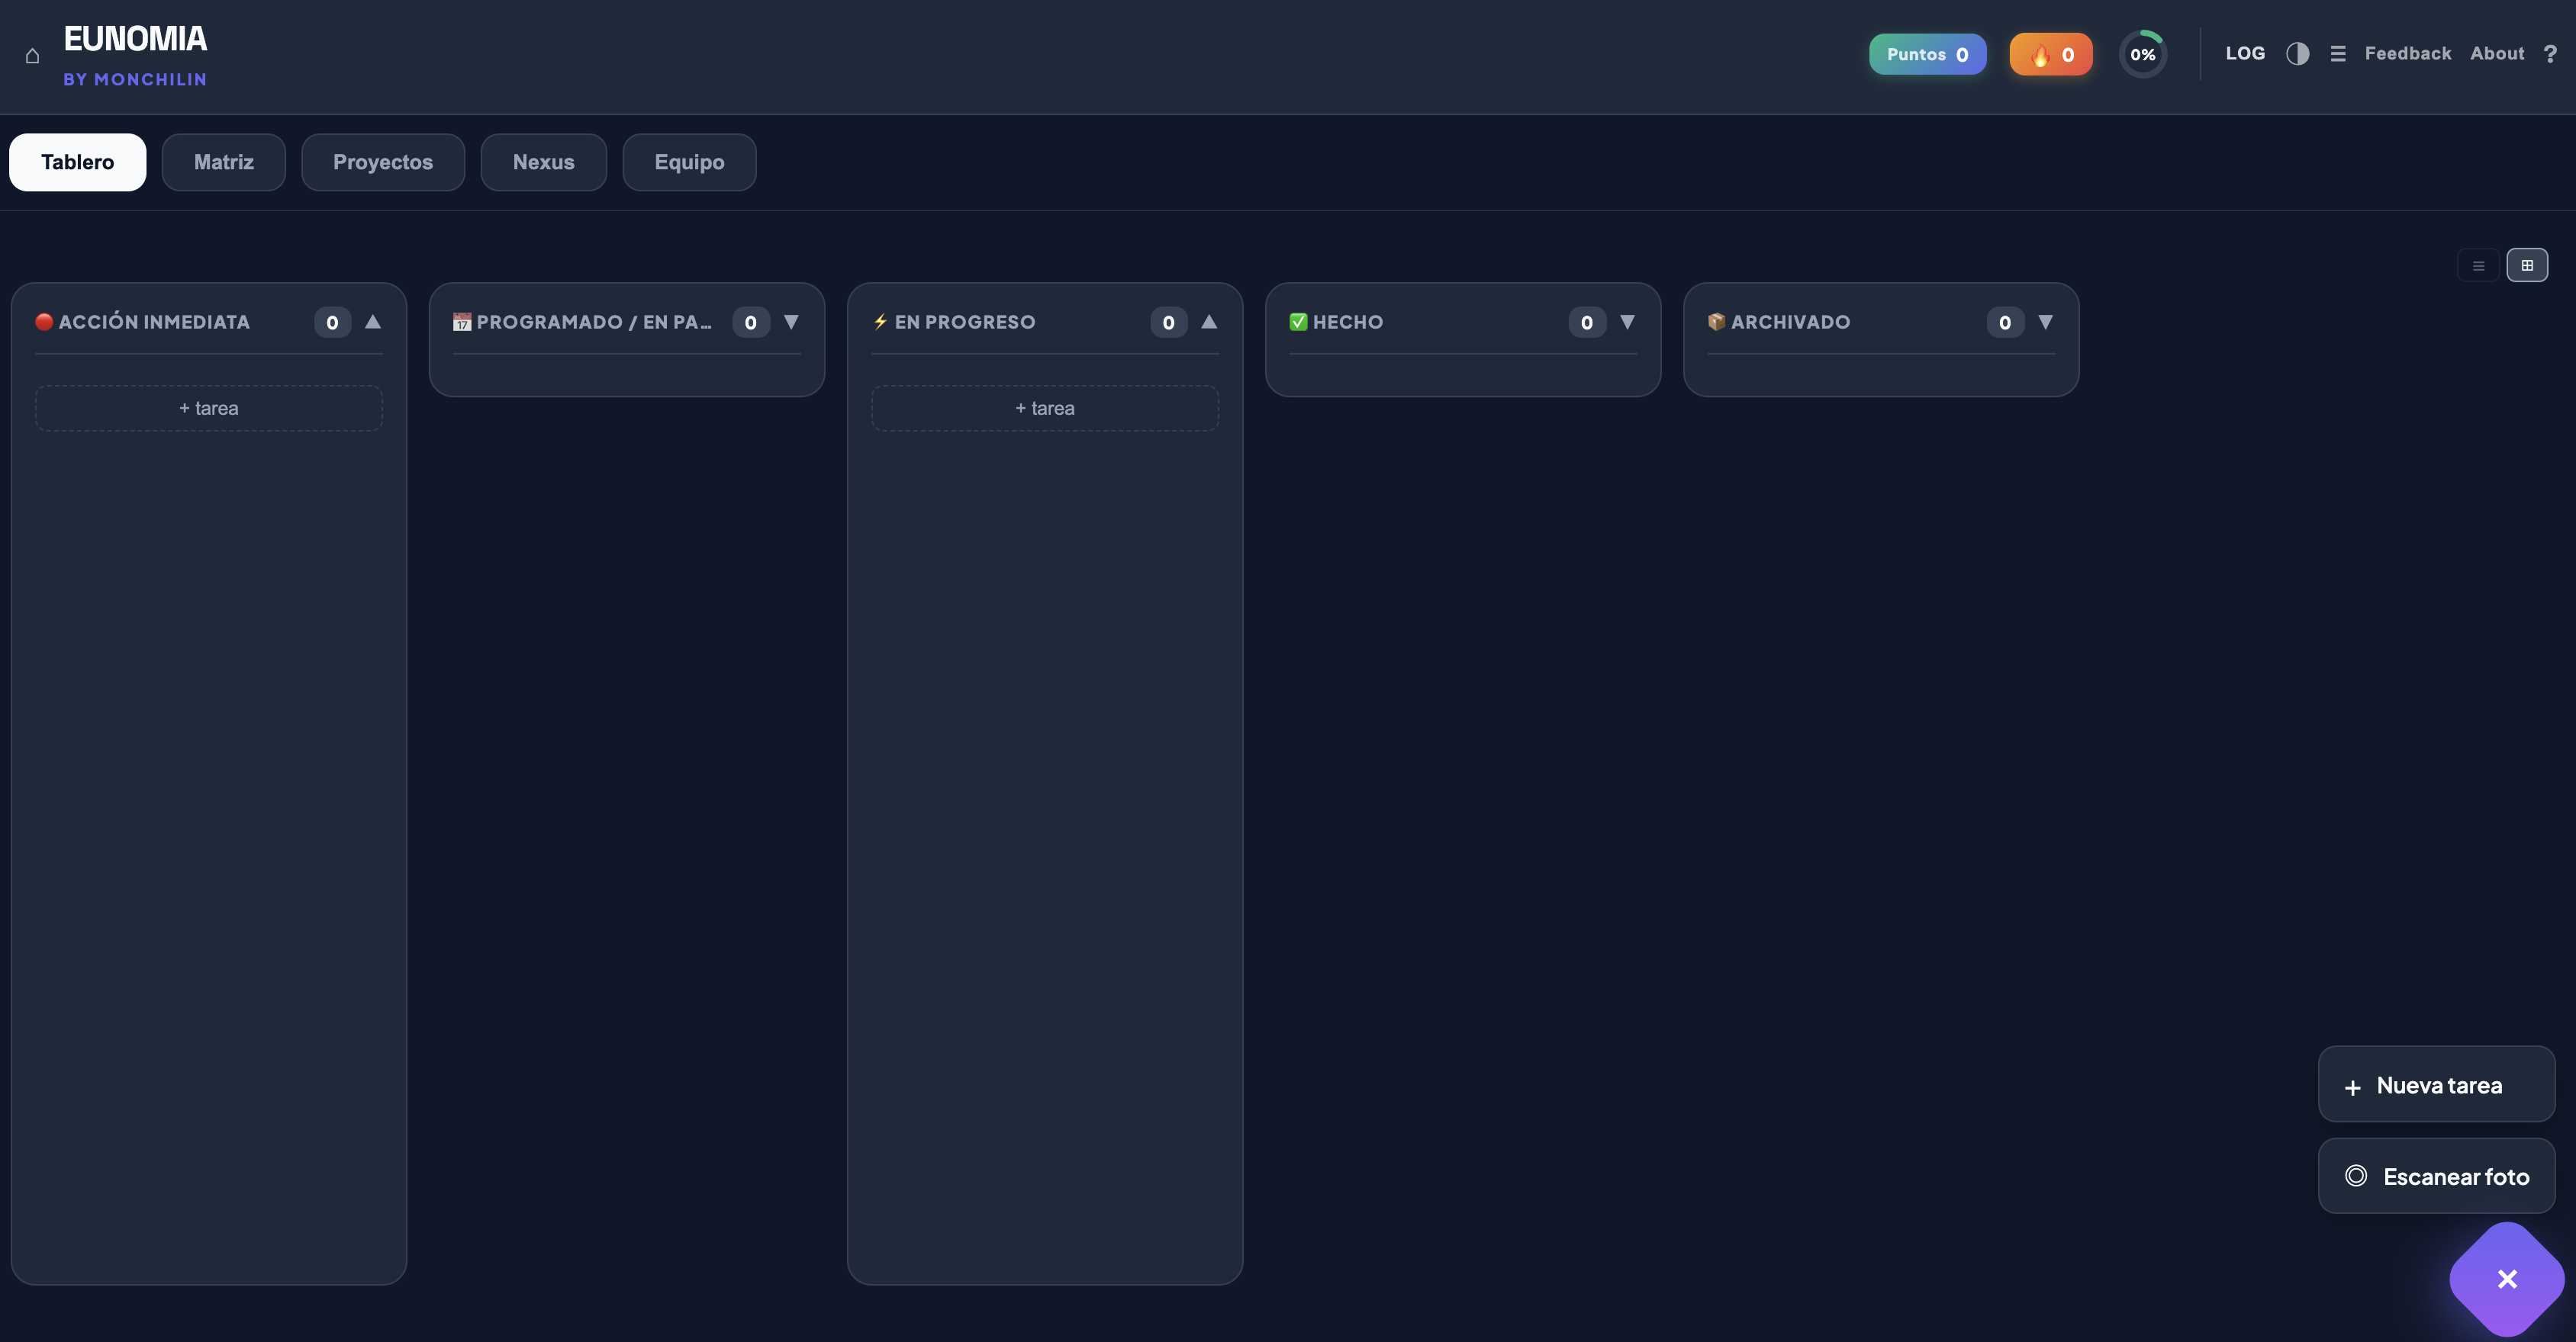Click the lightning bolt En Progreso icon

(x=880, y=322)
